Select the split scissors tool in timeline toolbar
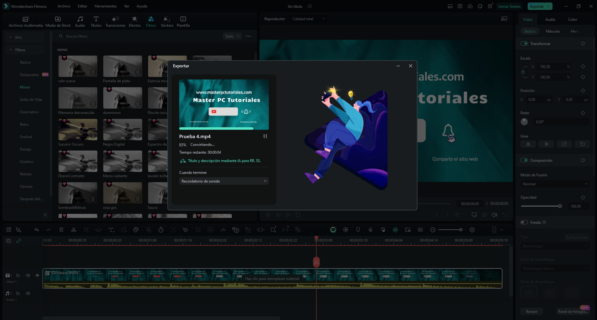Screen dimensions: 597x320 tap(74, 230)
